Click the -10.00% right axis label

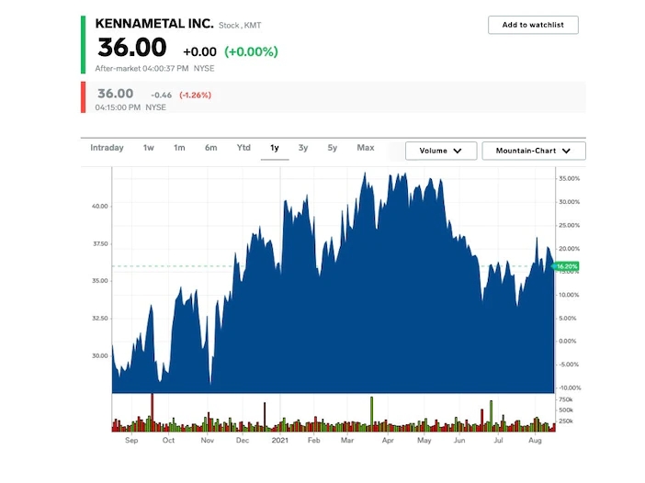click(x=570, y=388)
